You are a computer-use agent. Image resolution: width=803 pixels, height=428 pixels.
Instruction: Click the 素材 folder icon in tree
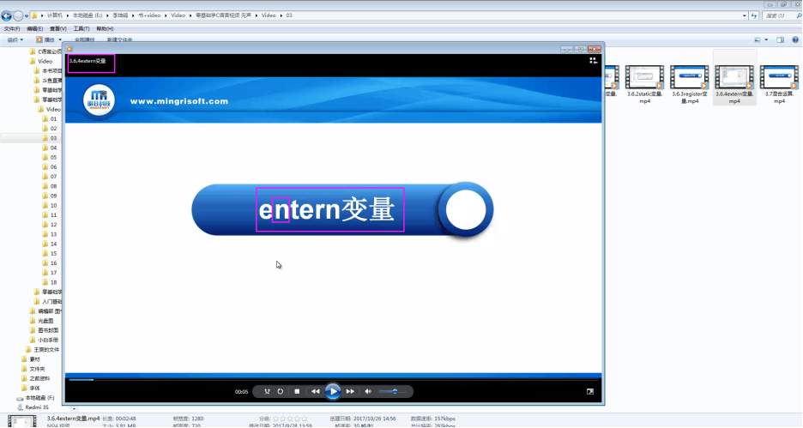(25, 359)
